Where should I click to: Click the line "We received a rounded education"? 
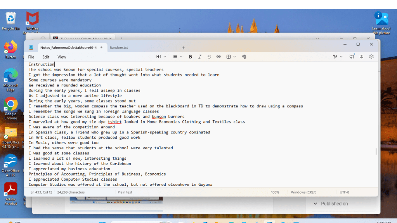click(64, 85)
